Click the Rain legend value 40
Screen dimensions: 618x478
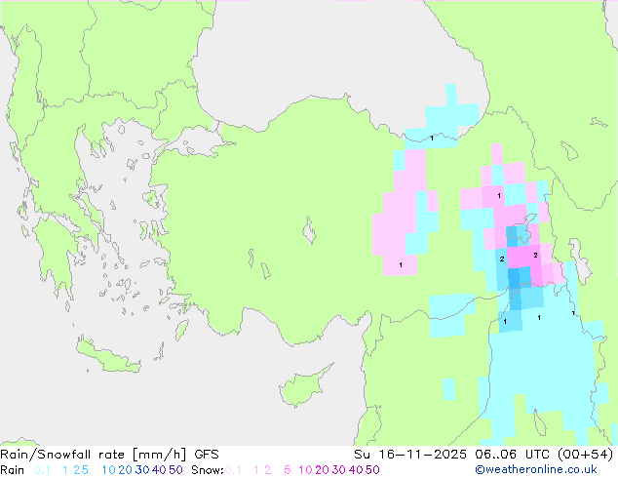(x=159, y=470)
